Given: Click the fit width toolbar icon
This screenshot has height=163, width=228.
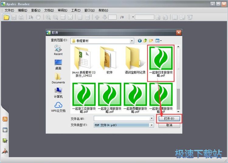Looking at the screenshot, I should [63, 17].
